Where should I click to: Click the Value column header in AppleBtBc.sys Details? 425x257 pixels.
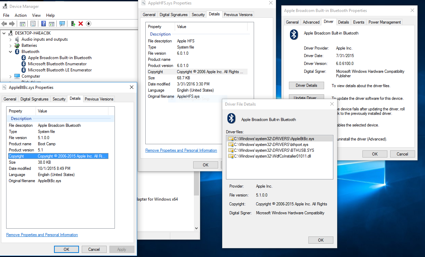pos(72,111)
